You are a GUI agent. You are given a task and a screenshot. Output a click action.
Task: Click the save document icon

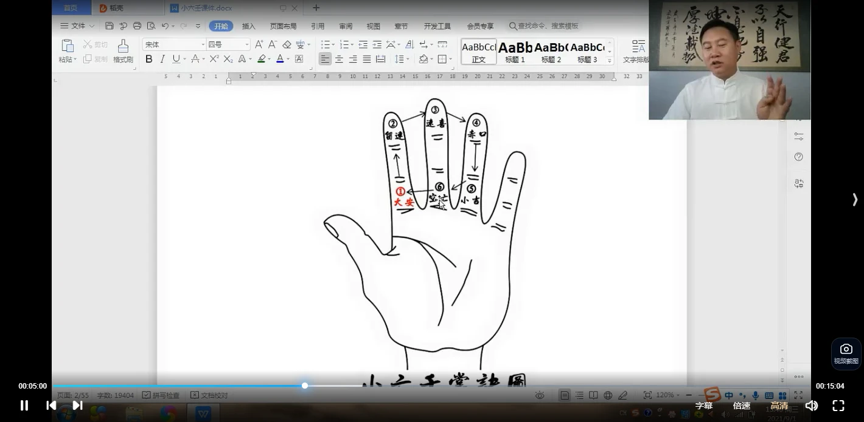(110, 26)
